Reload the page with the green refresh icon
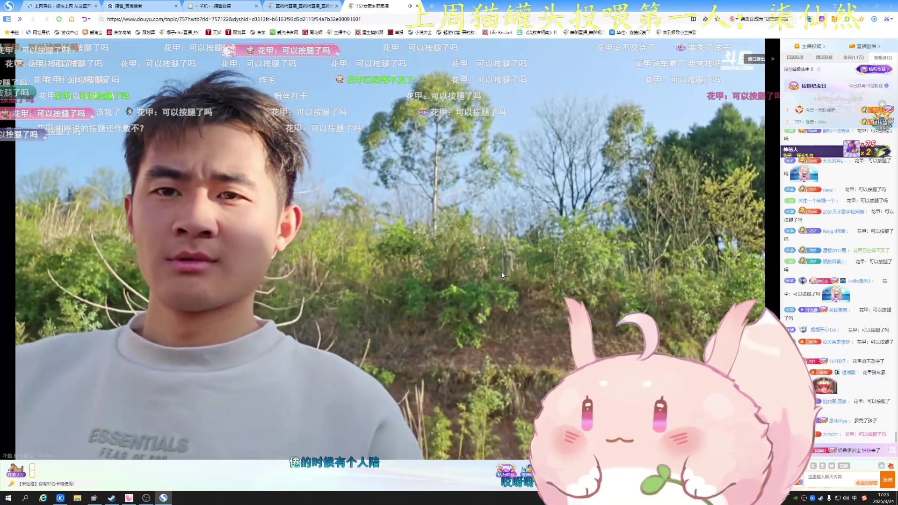Image resolution: width=898 pixels, height=505 pixels. coord(59,19)
